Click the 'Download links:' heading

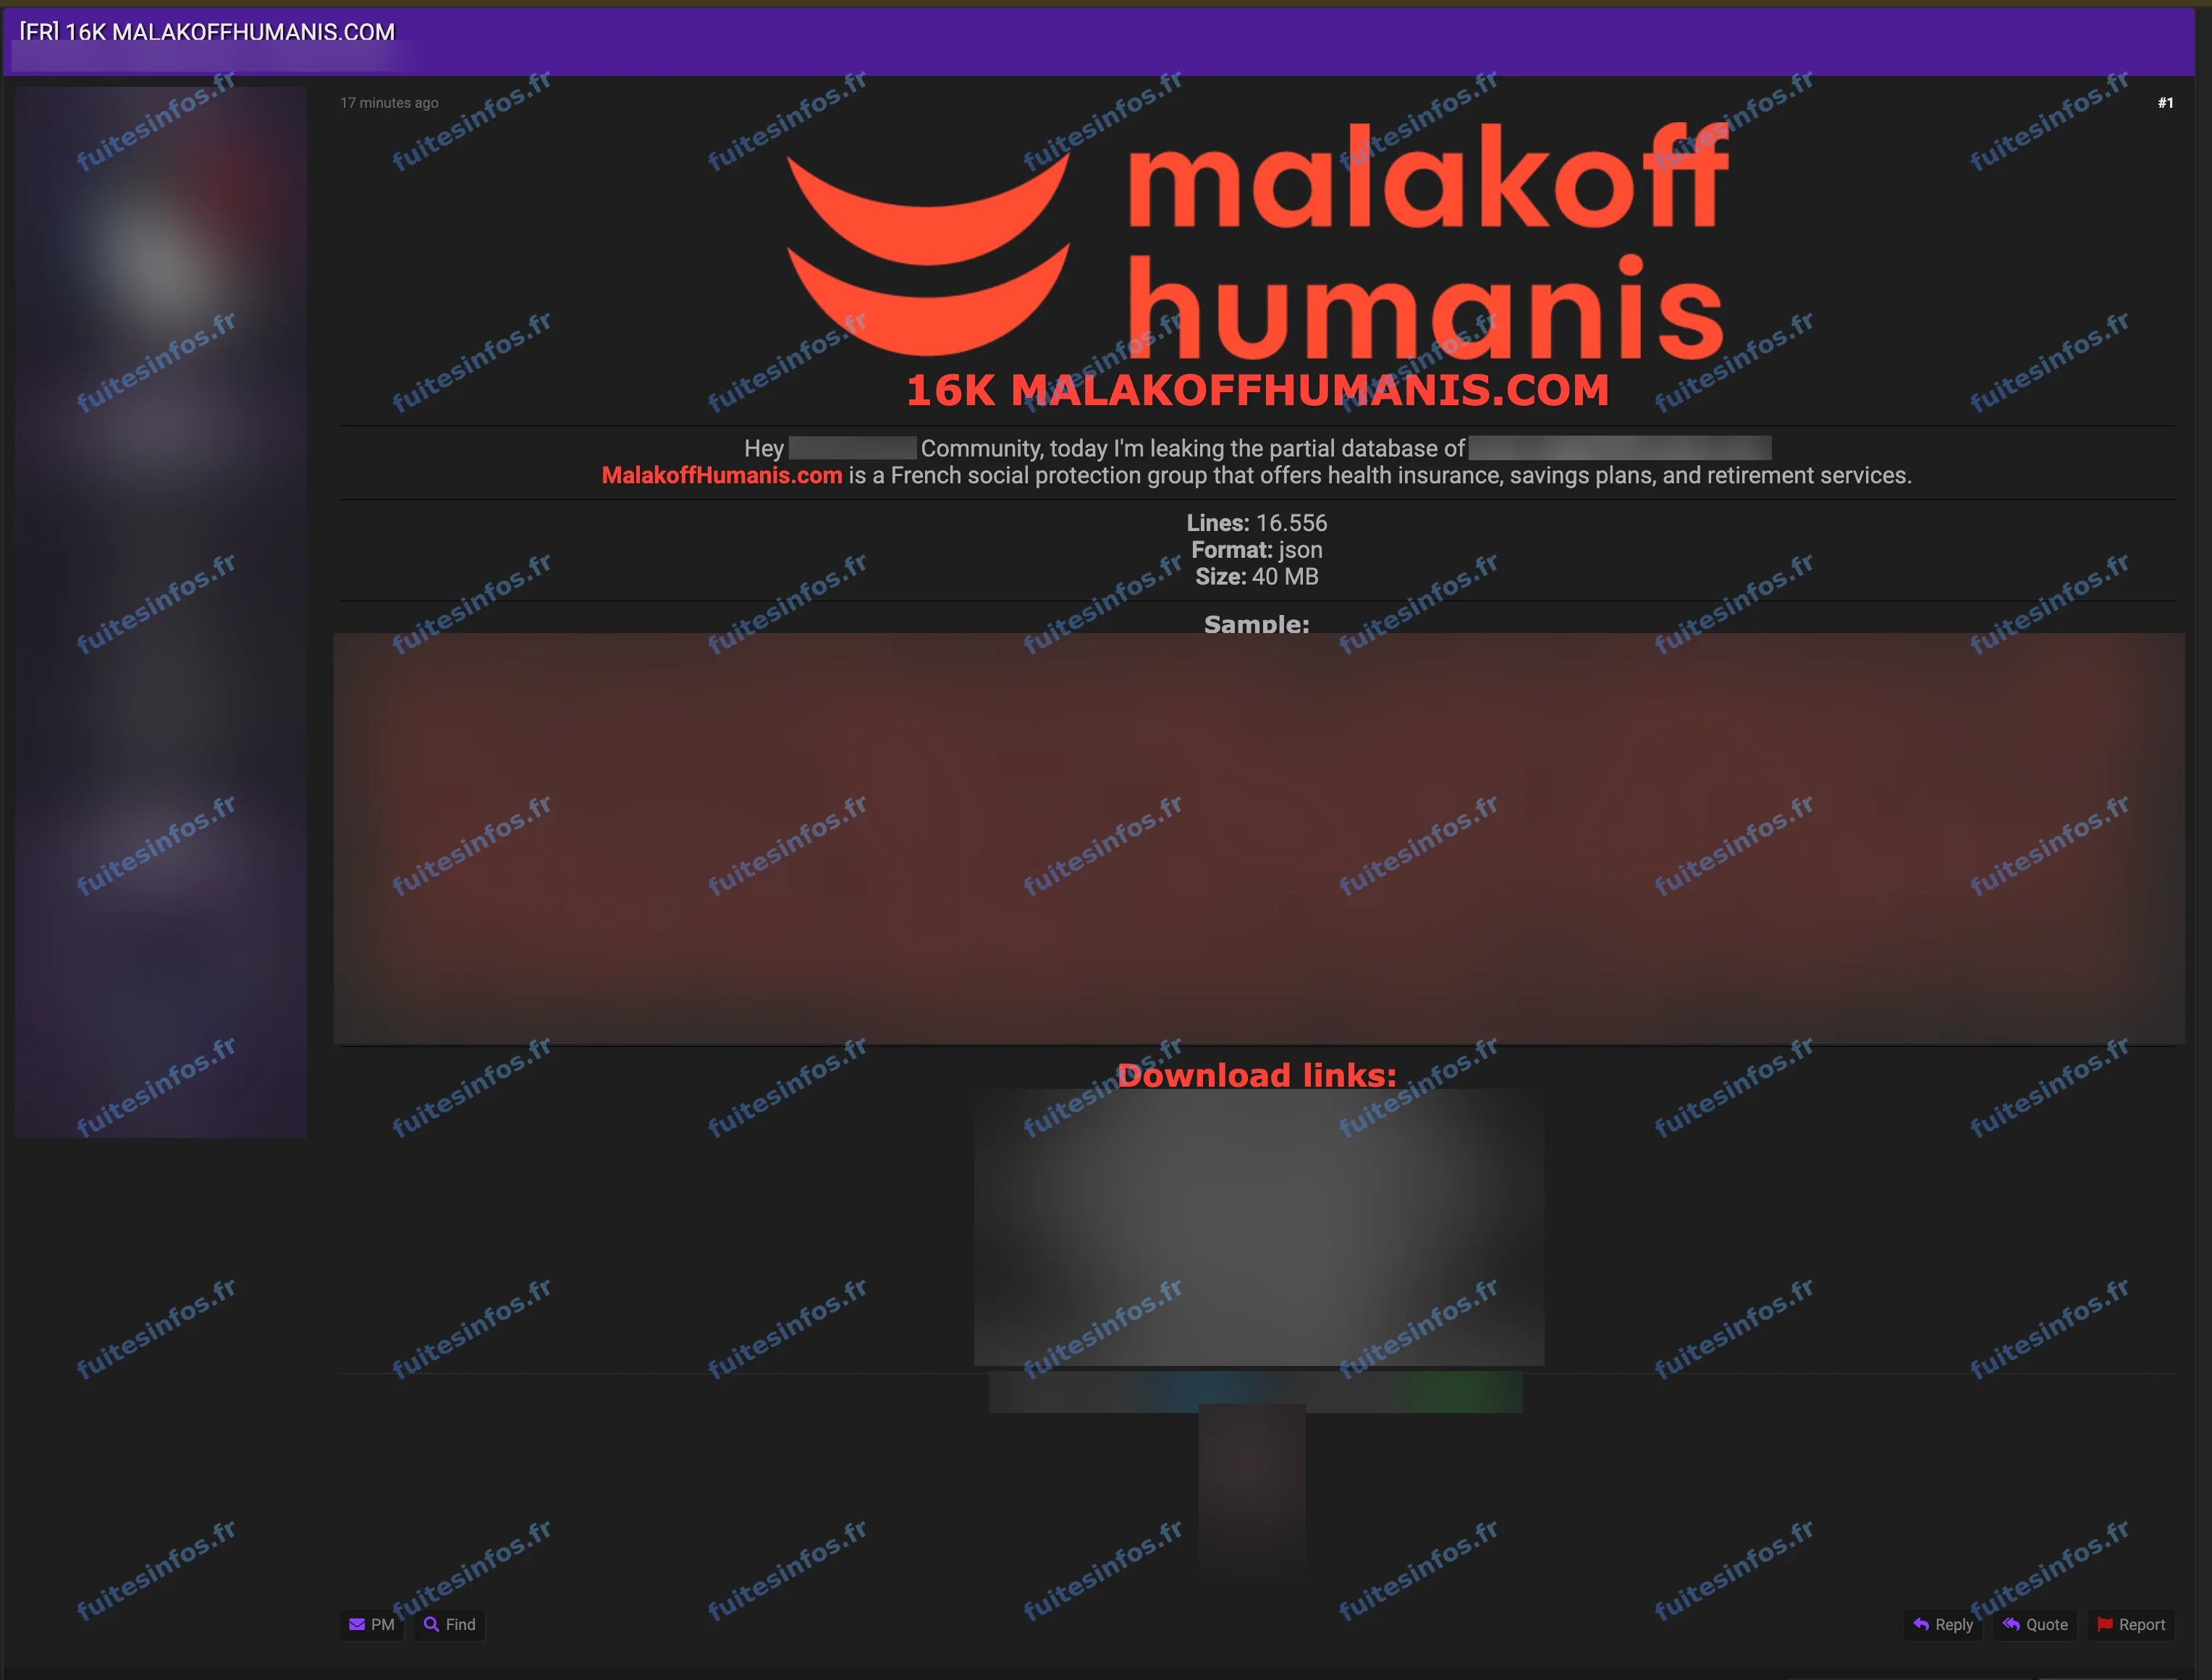[1257, 1075]
